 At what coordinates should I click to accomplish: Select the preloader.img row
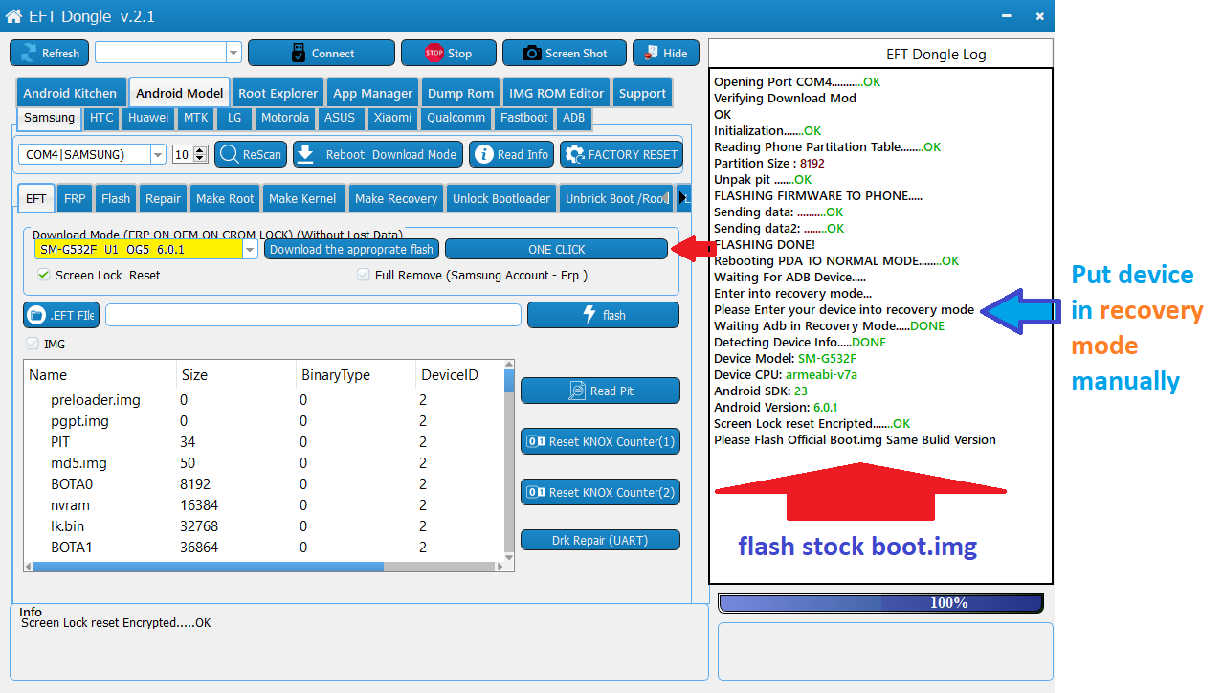(x=263, y=399)
